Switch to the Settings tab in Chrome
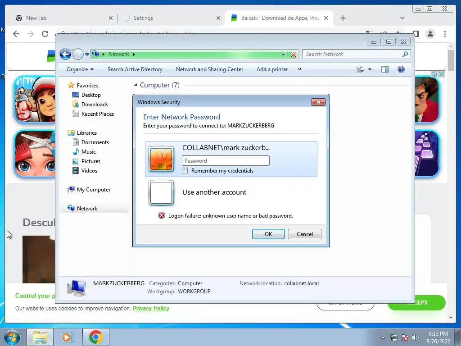The image size is (461, 346). pyautogui.click(x=172, y=18)
